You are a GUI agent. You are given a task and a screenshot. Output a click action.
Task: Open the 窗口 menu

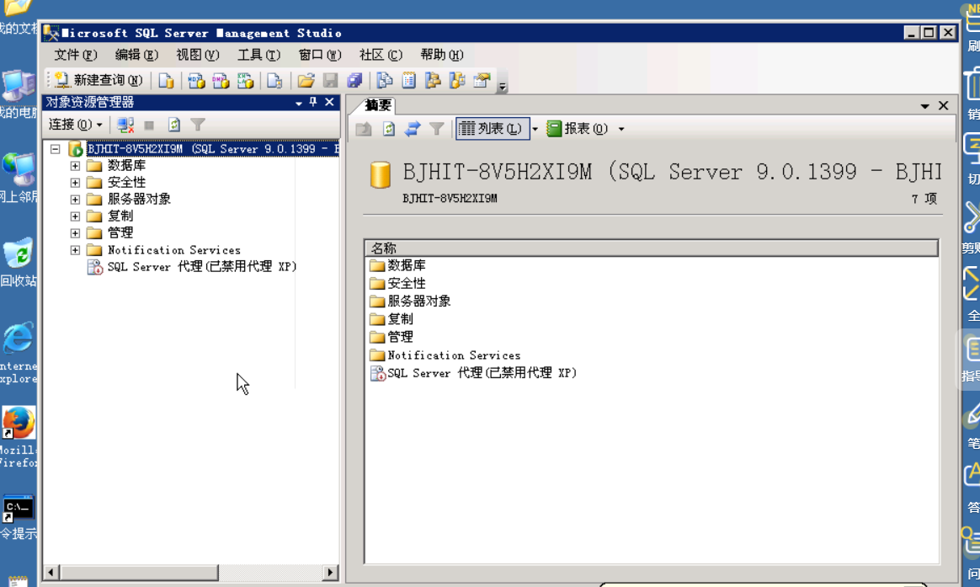click(320, 55)
